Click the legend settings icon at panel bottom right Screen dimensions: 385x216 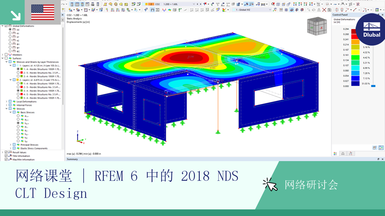(381, 147)
